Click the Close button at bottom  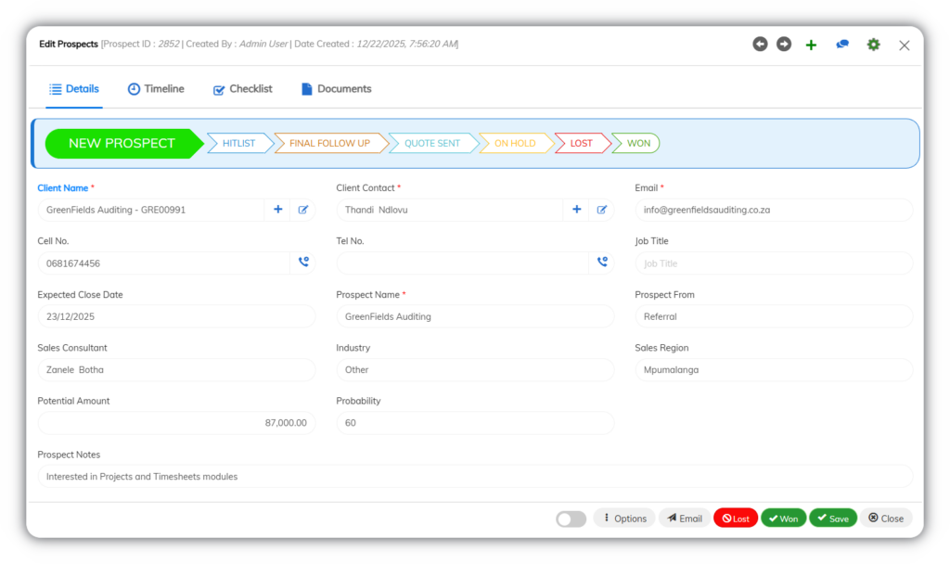886,519
